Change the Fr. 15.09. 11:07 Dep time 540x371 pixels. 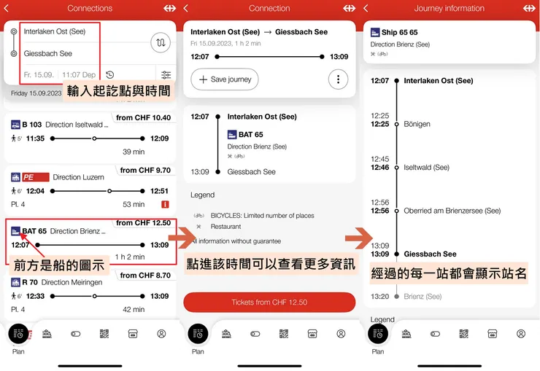tap(60, 74)
